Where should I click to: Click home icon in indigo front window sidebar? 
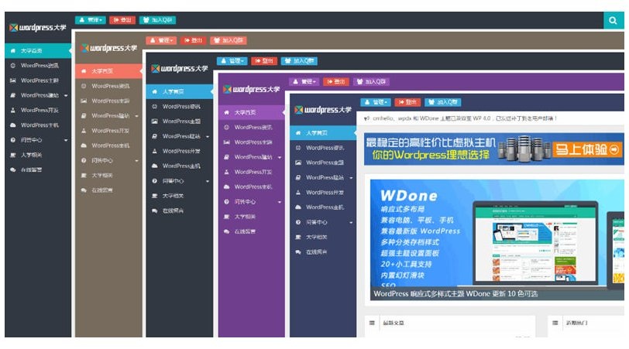pyautogui.click(x=298, y=132)
